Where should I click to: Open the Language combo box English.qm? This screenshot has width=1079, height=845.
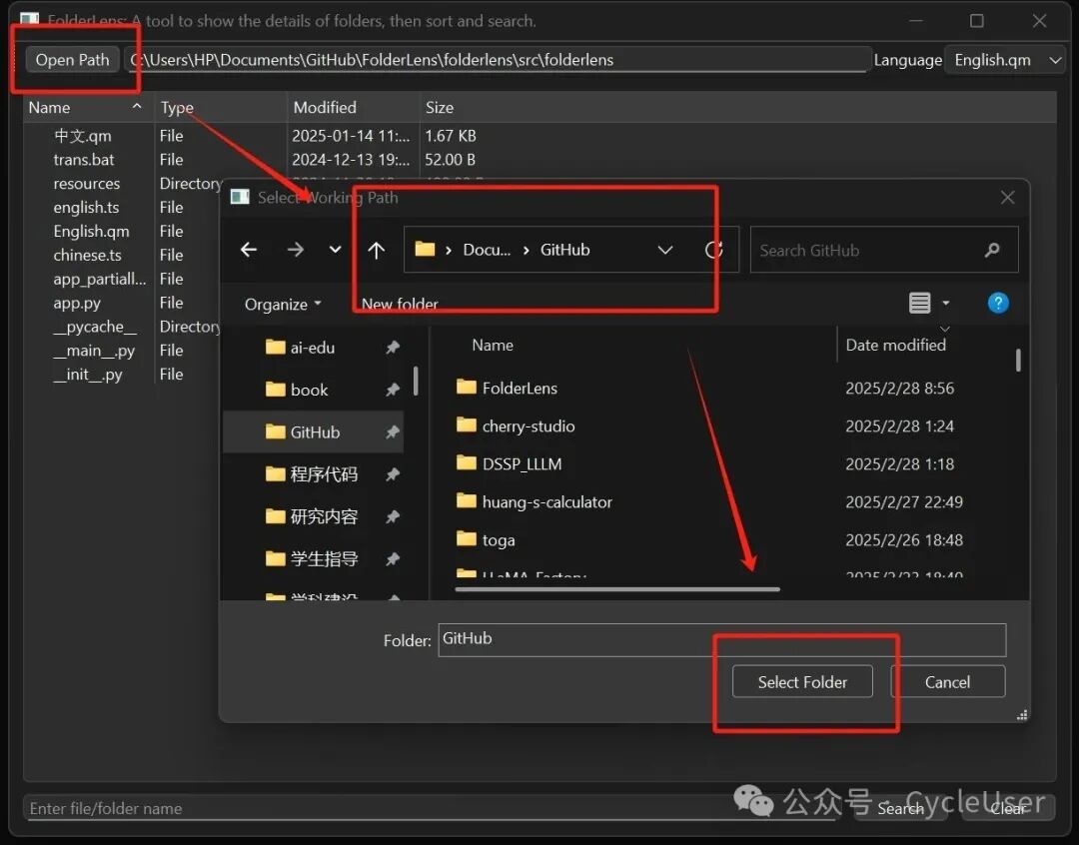click(x=1005, y=60)
